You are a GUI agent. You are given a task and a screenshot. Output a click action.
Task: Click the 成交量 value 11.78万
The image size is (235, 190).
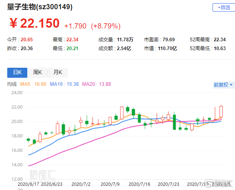125,40
